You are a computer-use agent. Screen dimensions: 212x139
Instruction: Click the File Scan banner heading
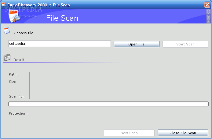(62, 18)
